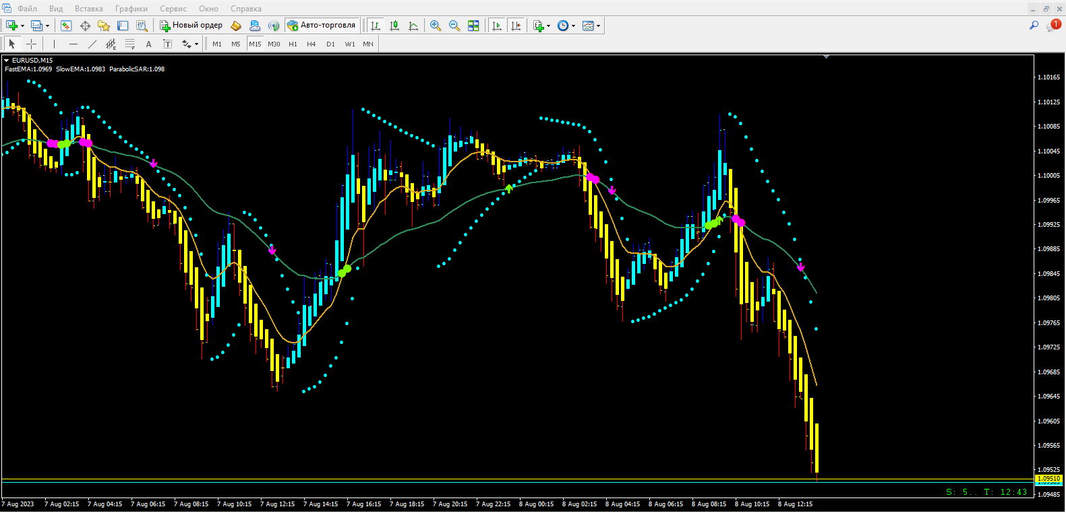This screenshot has height=513, width=1066.
Task: Open the notifications chat bubble icon
Action: 1053,26
